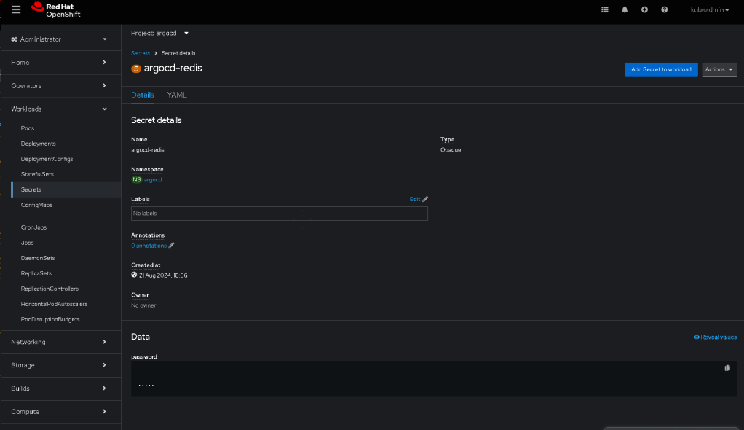Open ReplicationControllers in sidebar
Screen dimensions: 744x430
pos(50,289)
